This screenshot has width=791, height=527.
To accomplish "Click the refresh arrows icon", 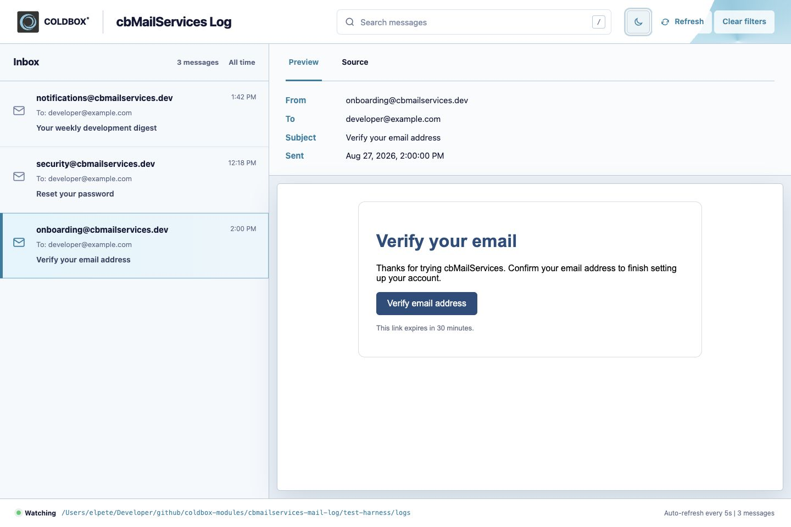I will (665, 22).
